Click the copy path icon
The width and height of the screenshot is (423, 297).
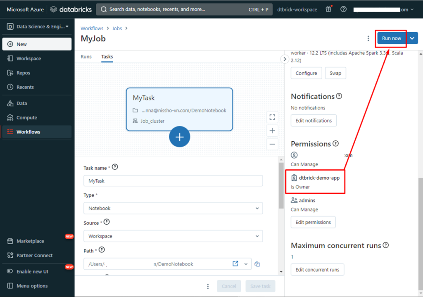[257, 264]
